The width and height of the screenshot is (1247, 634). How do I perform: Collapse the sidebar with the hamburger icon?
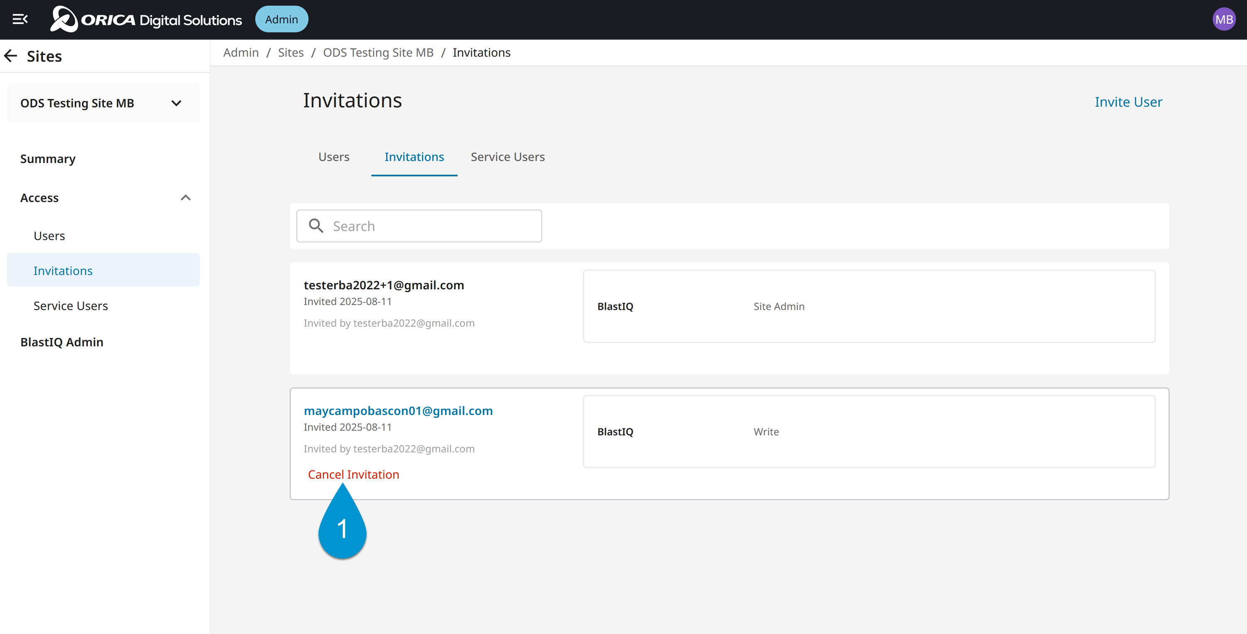pyautogui.click(x=20, y=20)
